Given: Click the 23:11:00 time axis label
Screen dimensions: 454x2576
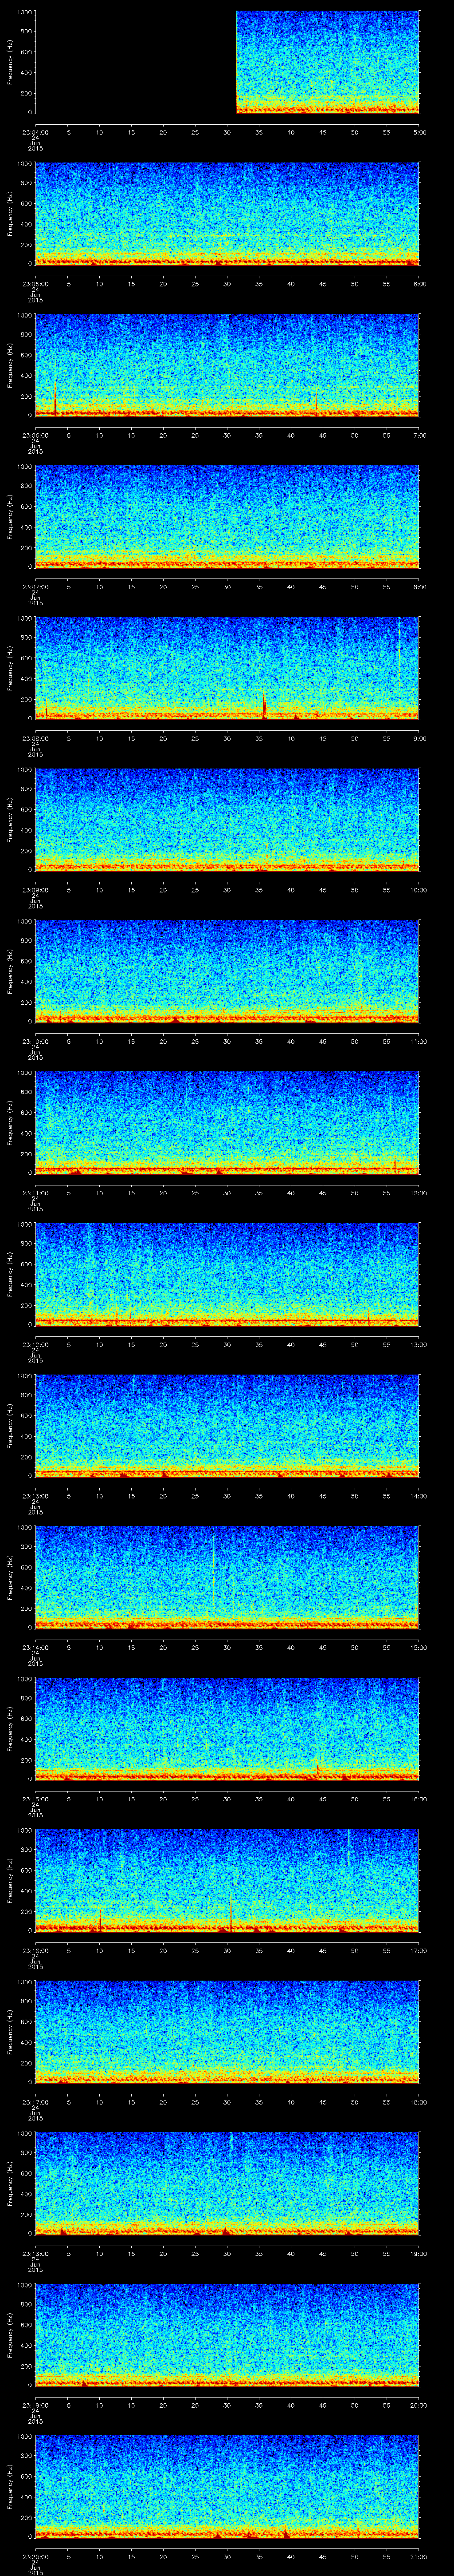Looking at the screenshot, I should pyautogui.click(x=35, y=1192).
